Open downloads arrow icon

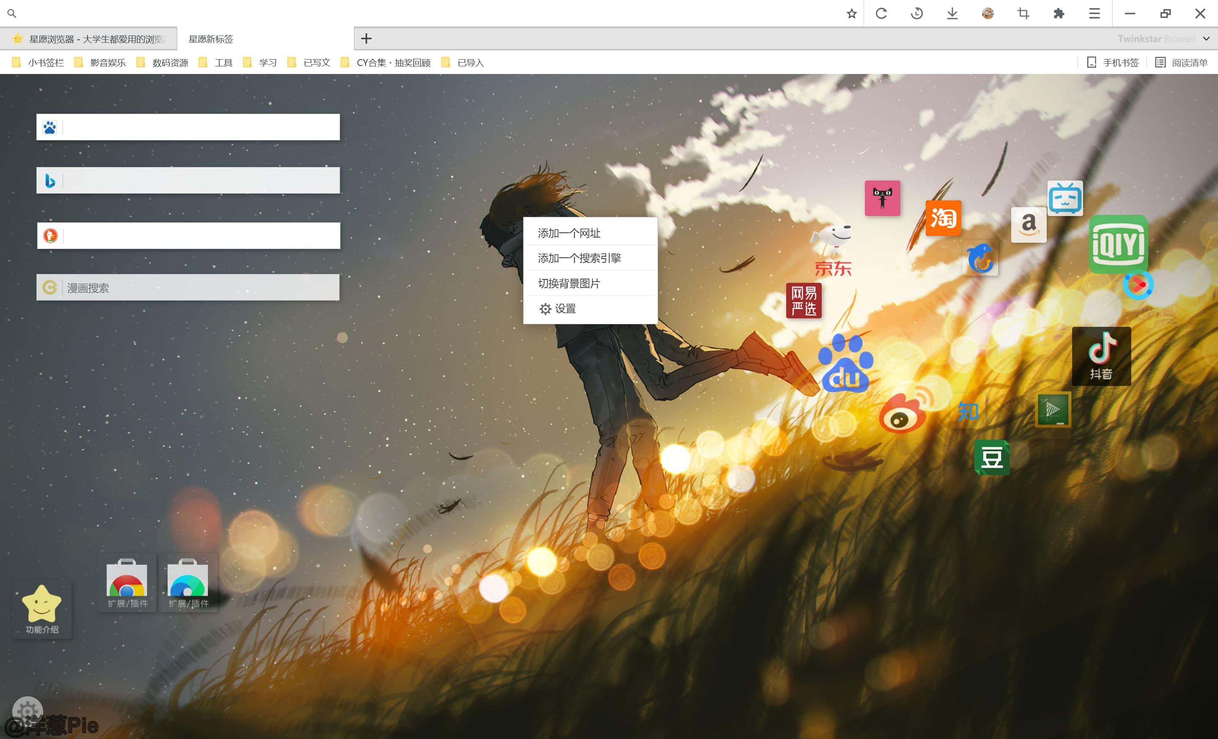tap(952, 14)
